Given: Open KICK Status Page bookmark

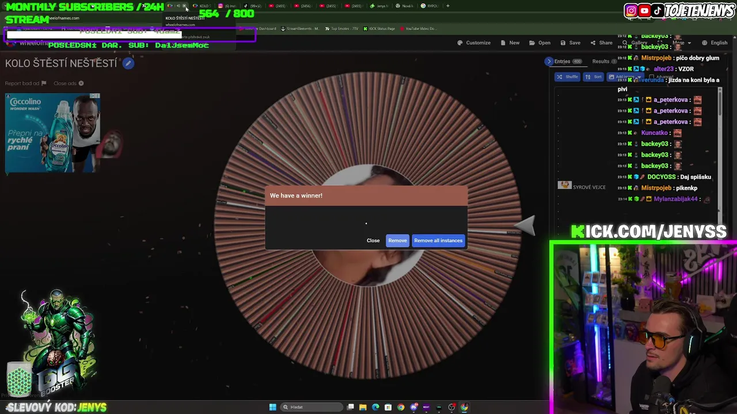Looking at the screenshot, I should [379, 28].
